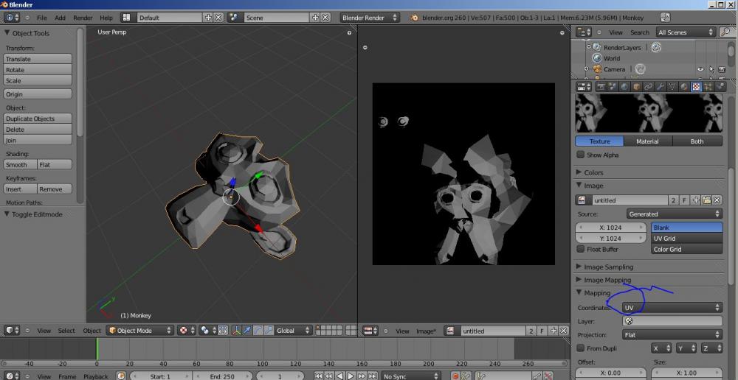Screen dimensions: 738x380
Task: Click the Translate button
Action: (38, 59)
